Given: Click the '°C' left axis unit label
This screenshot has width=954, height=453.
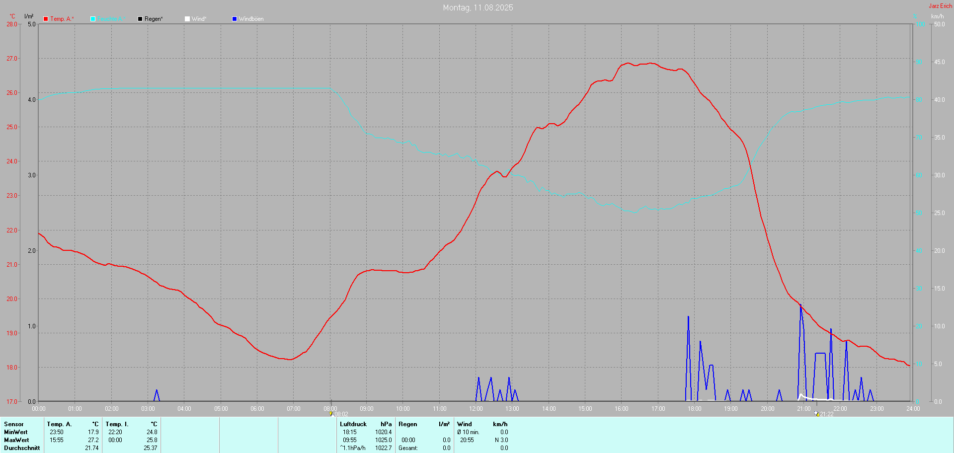Looking at the screenshot, I should coord(12,16).
